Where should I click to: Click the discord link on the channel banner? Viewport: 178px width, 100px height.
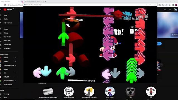tap(174, 35)
